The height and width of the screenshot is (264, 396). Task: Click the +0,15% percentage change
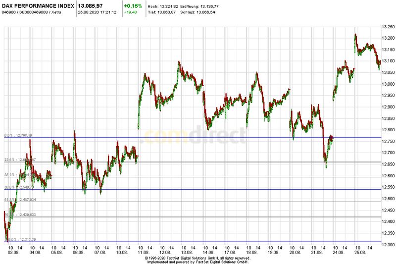pos(133,6)
